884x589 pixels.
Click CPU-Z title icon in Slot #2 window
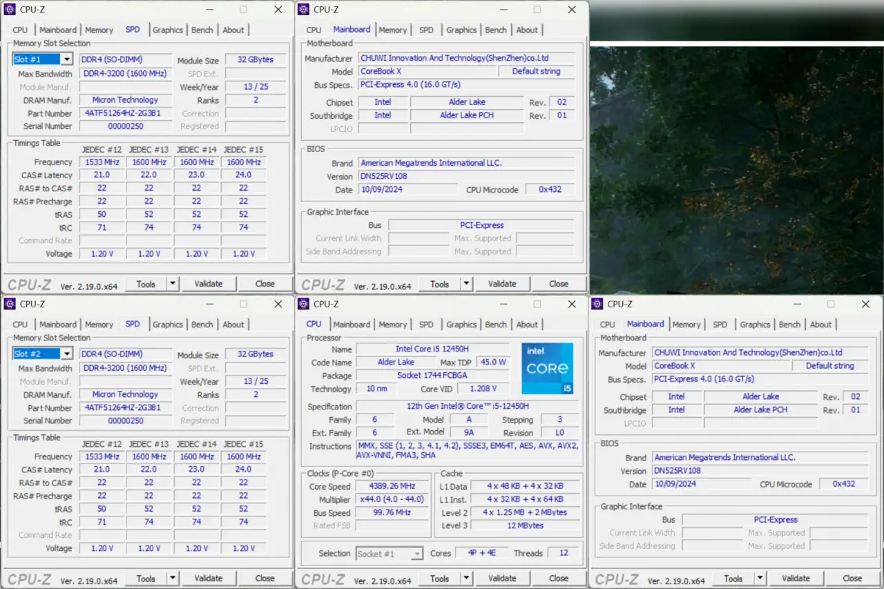coord(10,304)
